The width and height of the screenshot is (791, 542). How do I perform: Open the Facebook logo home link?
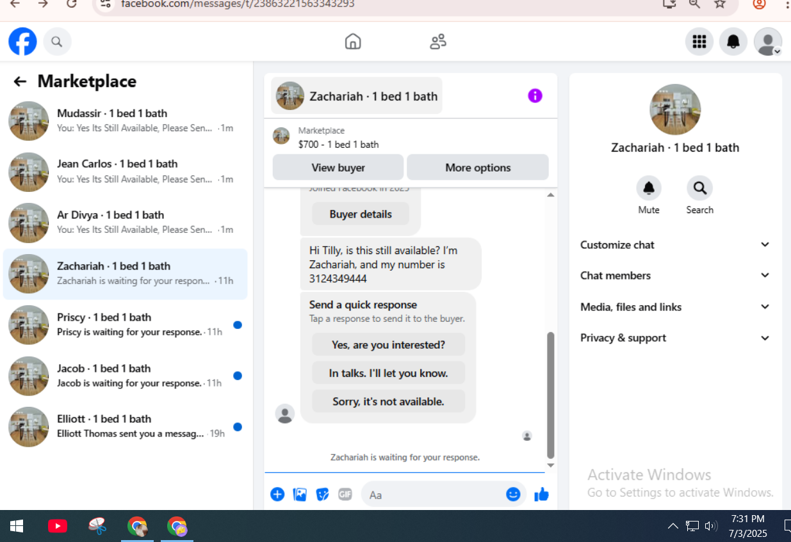pos(22,42)
